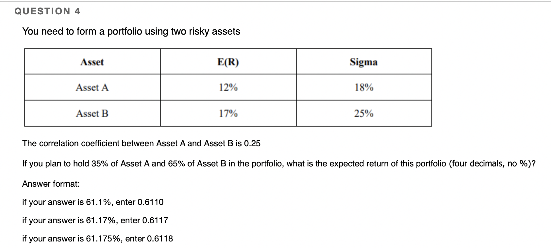551x248 pixels.
Task: Click the 35% of Asset A text
Action: coord(121,163)
